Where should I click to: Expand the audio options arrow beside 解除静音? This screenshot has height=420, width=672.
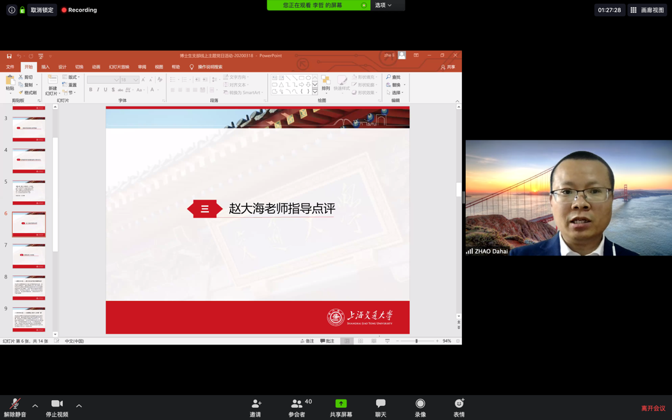click(35, 405)
